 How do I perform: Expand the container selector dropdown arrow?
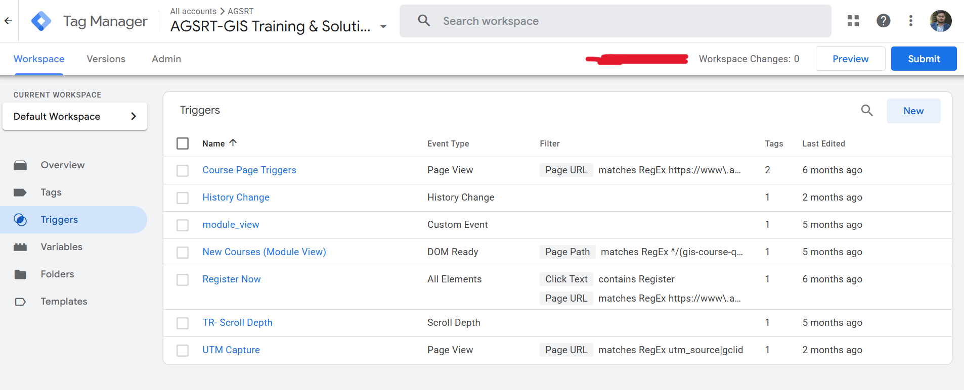tap(383, 27)
